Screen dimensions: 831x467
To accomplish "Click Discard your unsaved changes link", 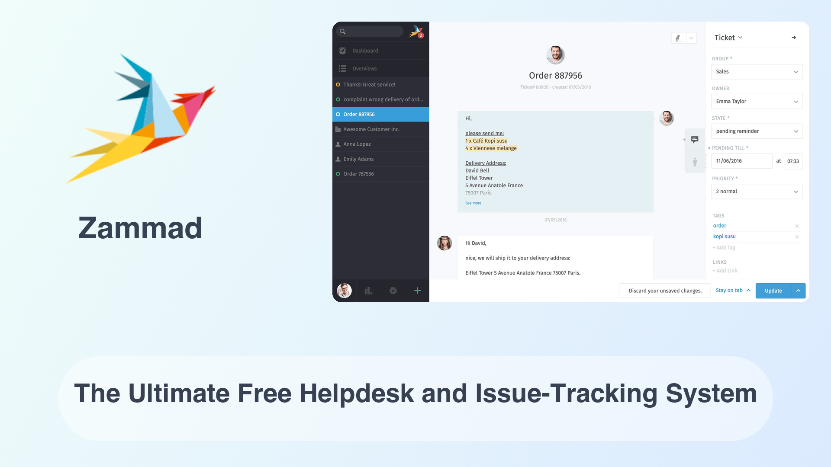I will tap(665, 291).
